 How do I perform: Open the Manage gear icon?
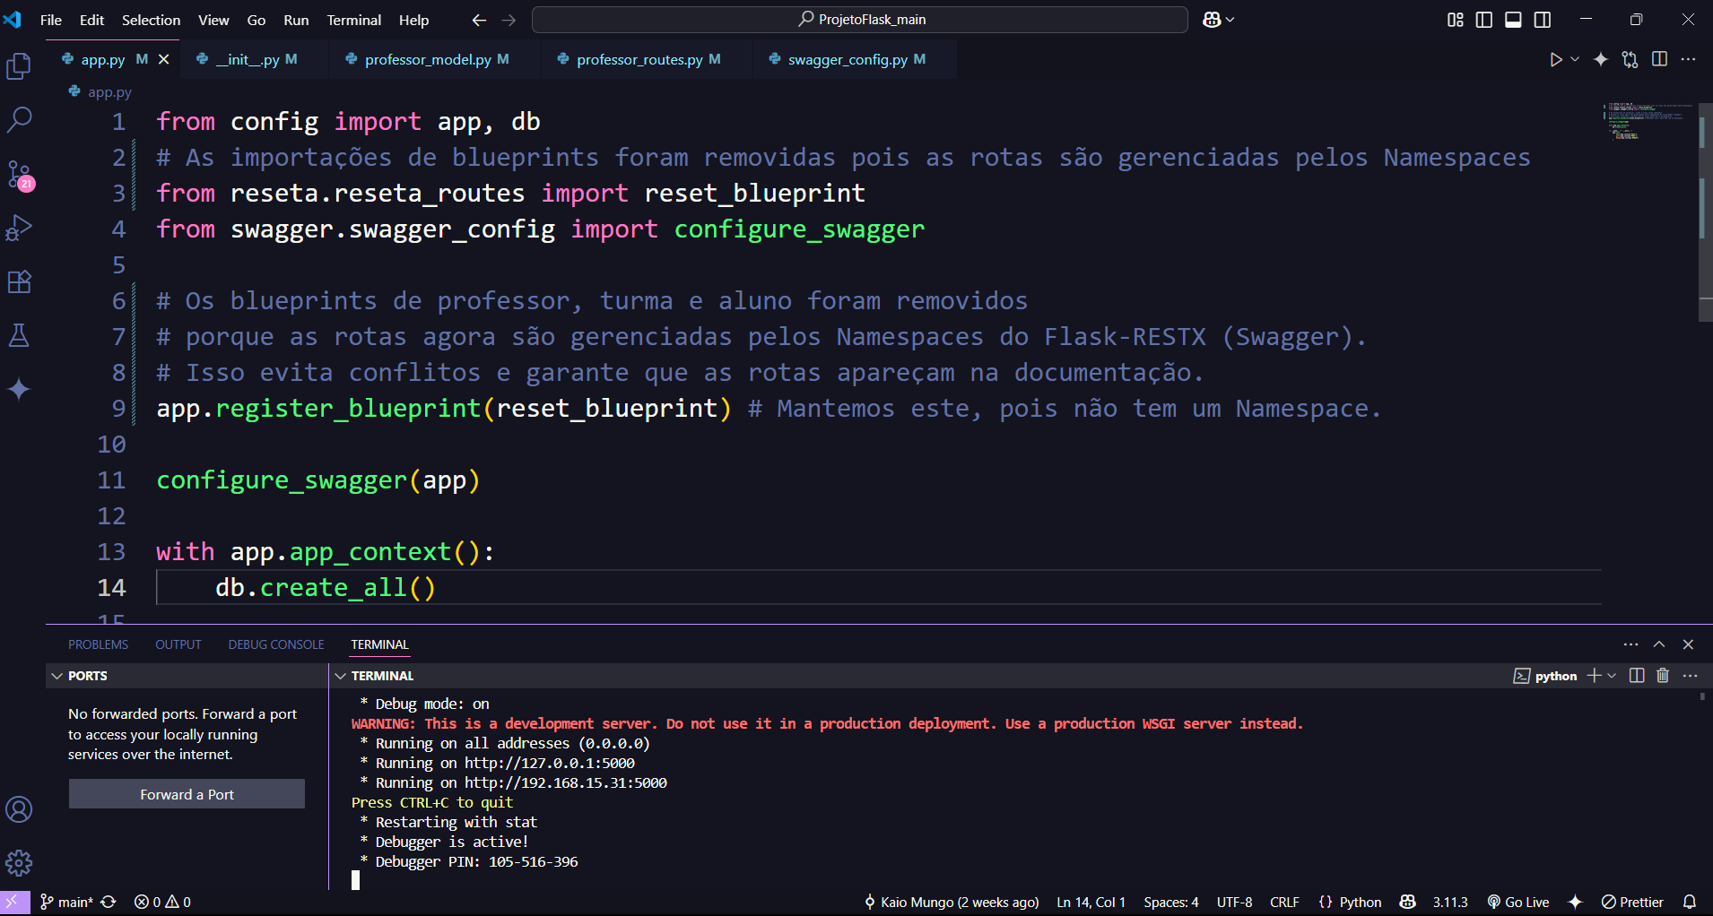click(x=19, y=863)
